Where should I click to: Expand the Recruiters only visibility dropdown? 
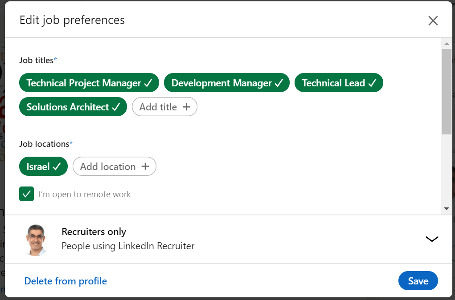(432, 239)
